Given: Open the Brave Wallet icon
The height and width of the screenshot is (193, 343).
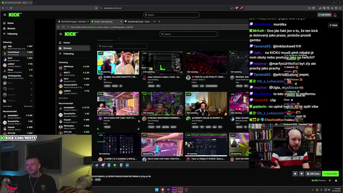Looking at the screenshot, I should tap(328, 8).
